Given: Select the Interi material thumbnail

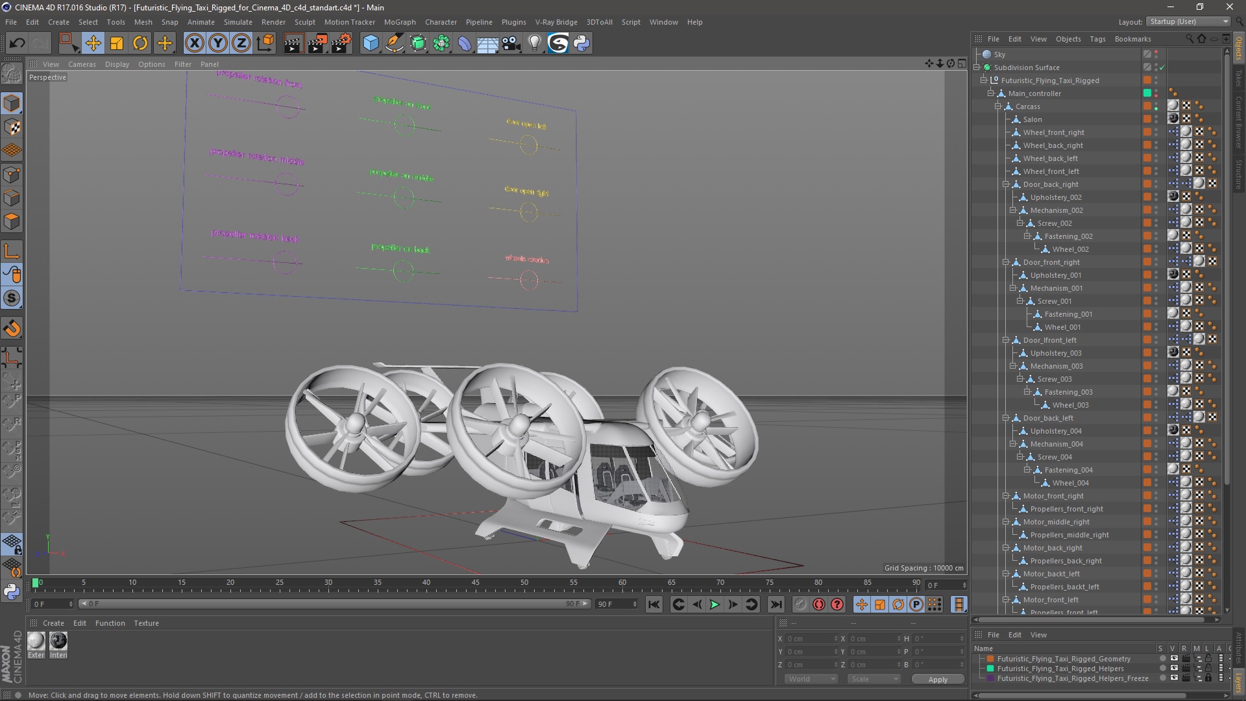Looking at the screenshot, I should pos(58,645).
